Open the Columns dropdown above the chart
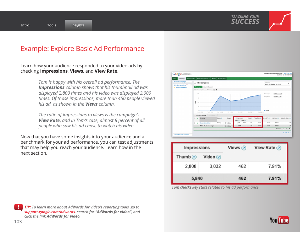The width and height of the screenshot is (300, 232). pos(209,90)
